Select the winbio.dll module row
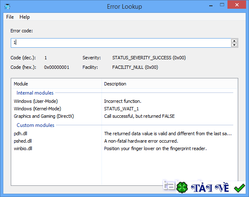 (124, 148)
